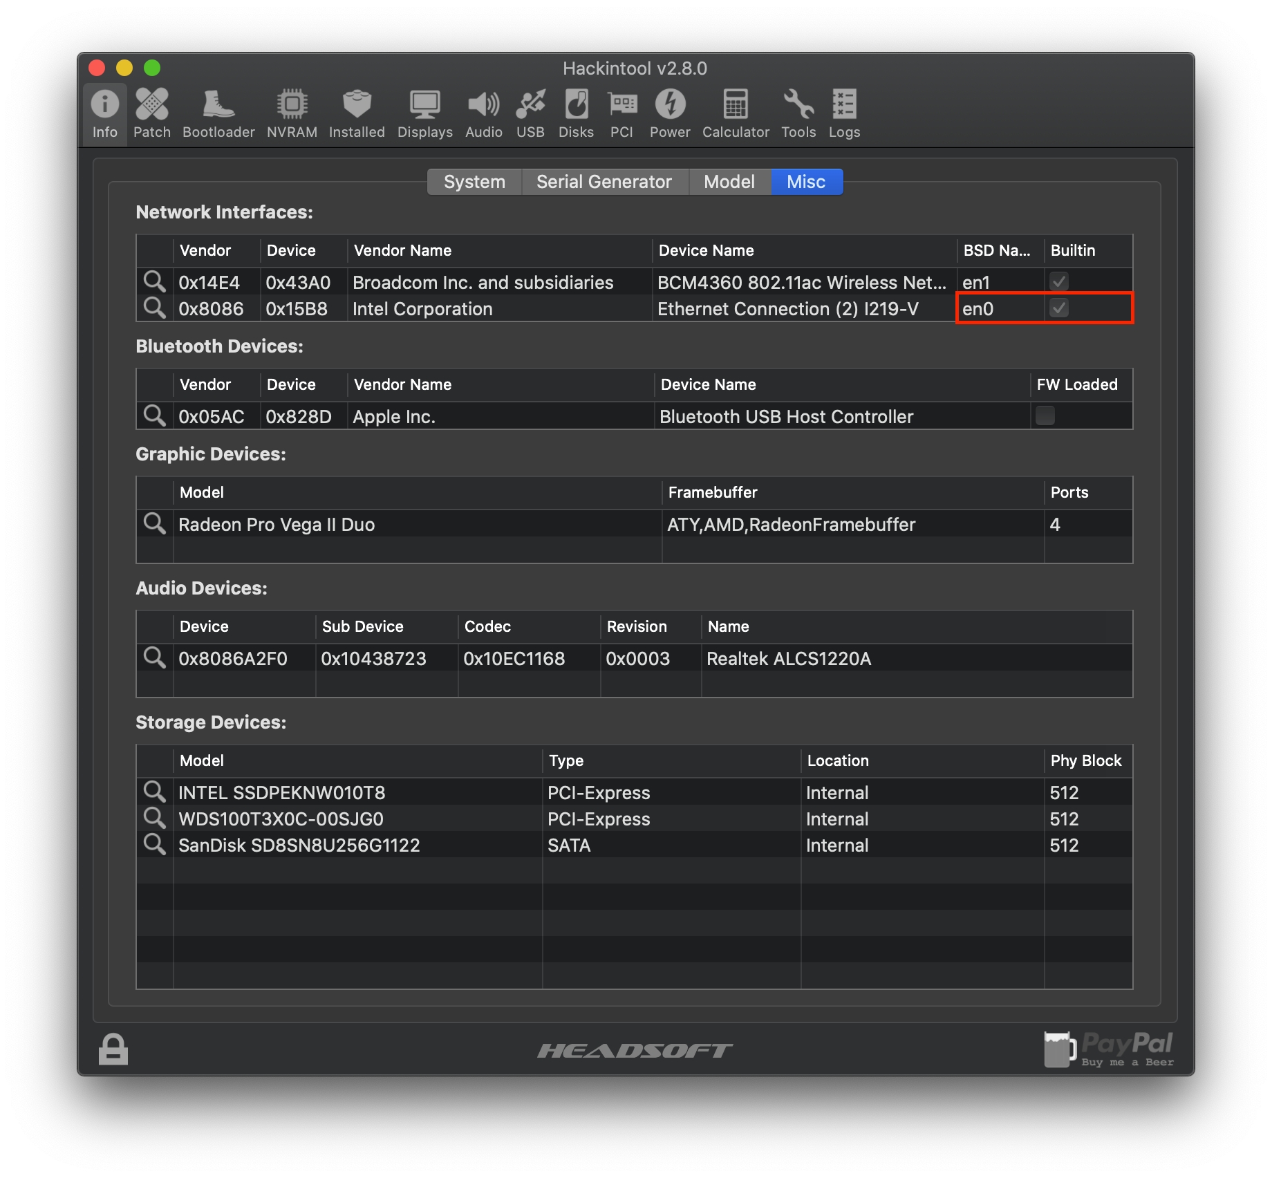This screenshot has height=1178, width=1272.
Task: Open the Tools section
Action: click(x=798, y=114)
